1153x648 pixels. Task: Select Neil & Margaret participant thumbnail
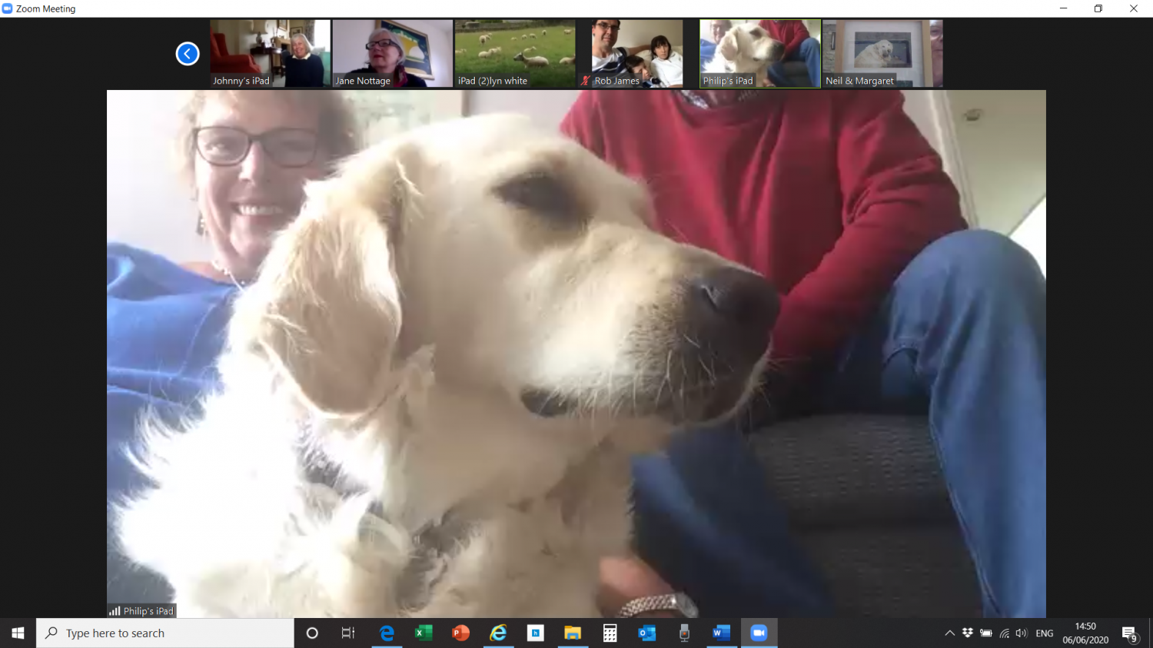pos(882,53)
